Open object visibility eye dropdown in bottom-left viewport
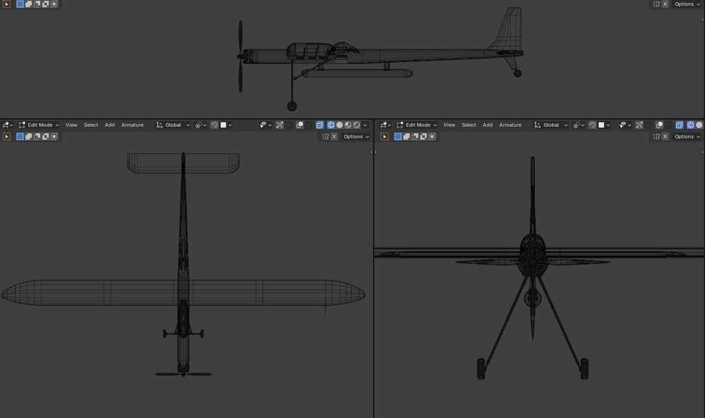The image size is (705, 418). click(265, 125)
